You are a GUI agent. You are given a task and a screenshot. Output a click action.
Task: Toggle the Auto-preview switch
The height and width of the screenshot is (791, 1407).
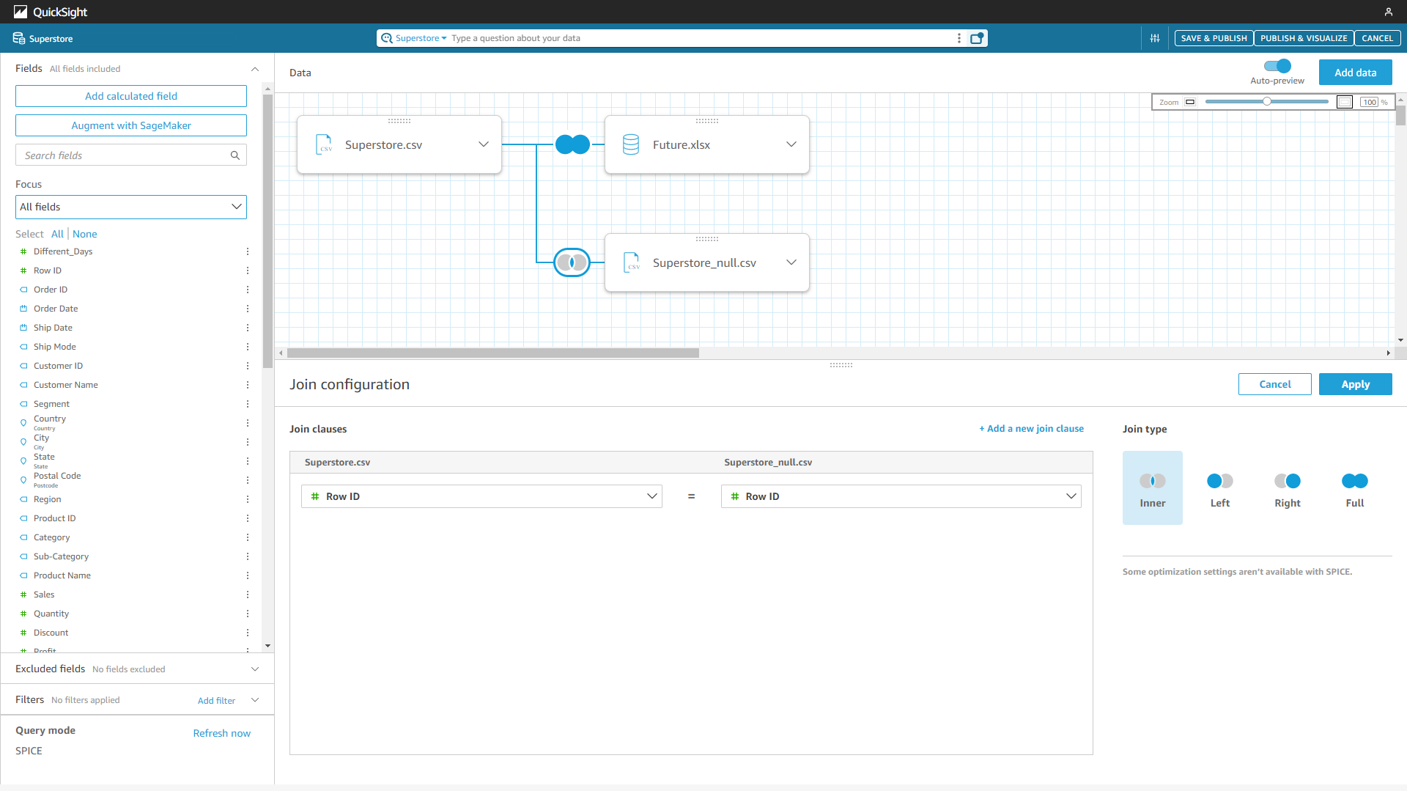pyautogui.click(x=1277, y=66)
